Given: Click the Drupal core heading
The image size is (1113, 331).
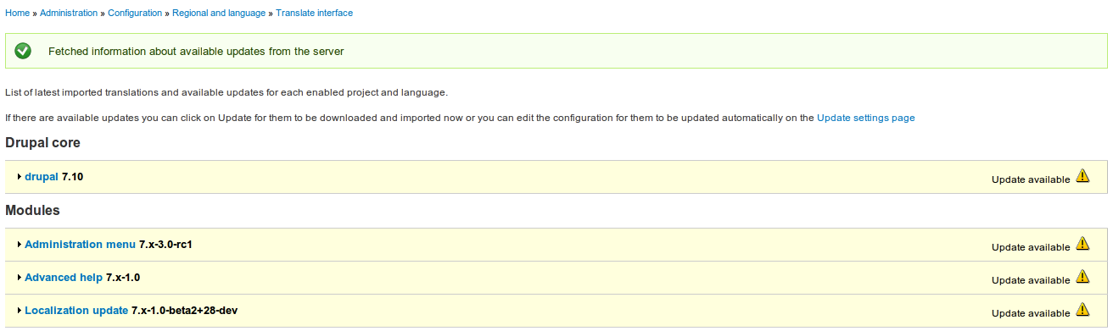Looking at the screenshot, I should 43,143.
